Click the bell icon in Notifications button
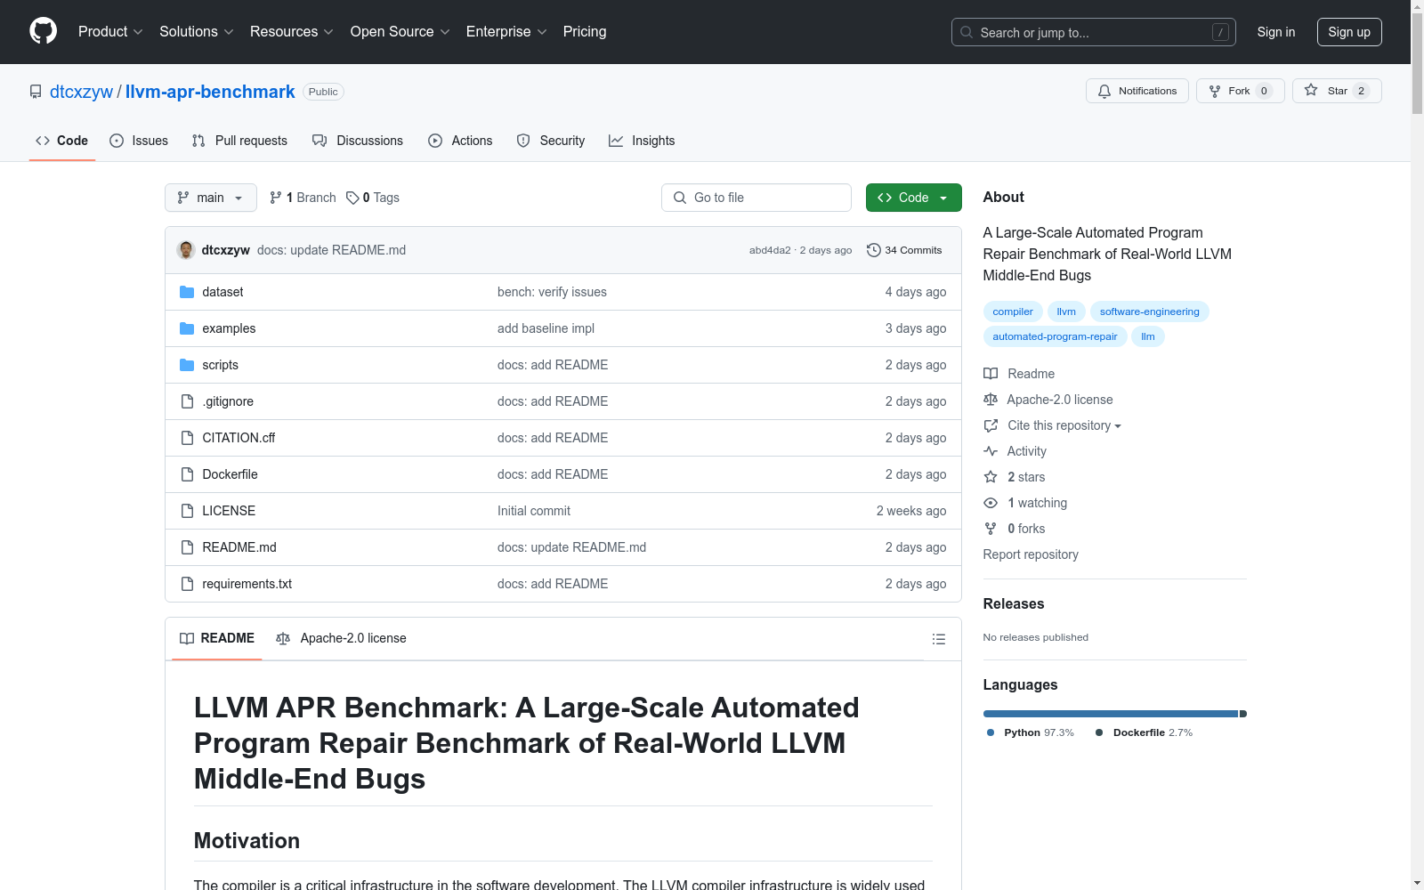1424x890 pixels. click(x=1104, y=91)
